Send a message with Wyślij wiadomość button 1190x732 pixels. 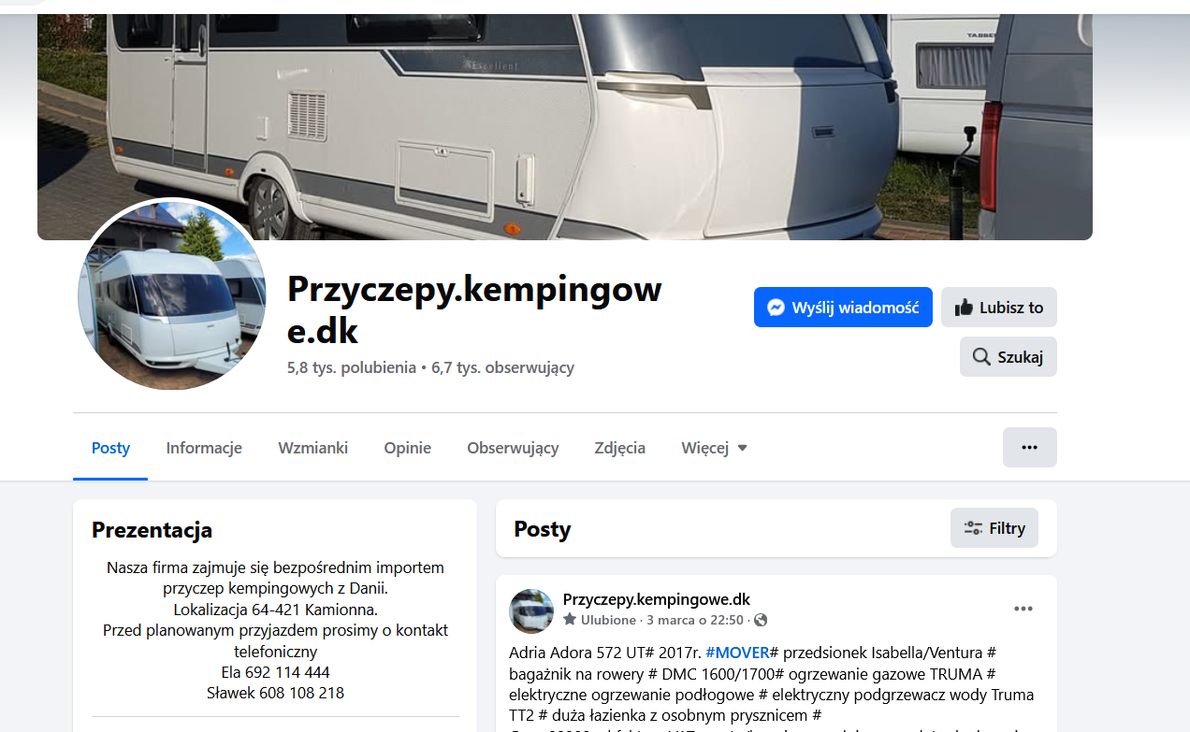click(x=843, y=307)
